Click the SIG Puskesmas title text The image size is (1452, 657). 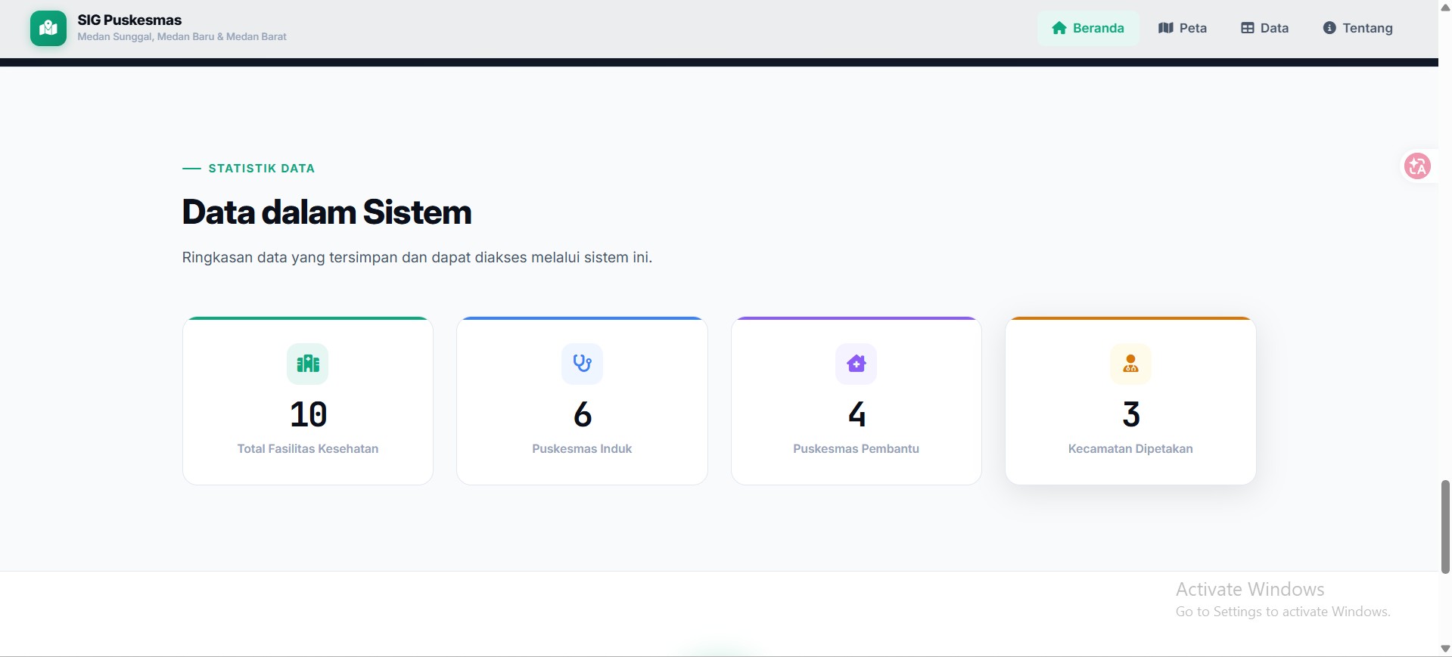tap(129, 20)
